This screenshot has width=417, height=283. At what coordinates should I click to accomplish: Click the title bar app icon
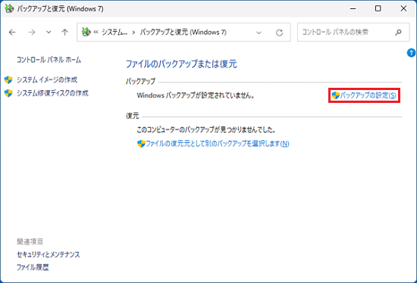9,8
